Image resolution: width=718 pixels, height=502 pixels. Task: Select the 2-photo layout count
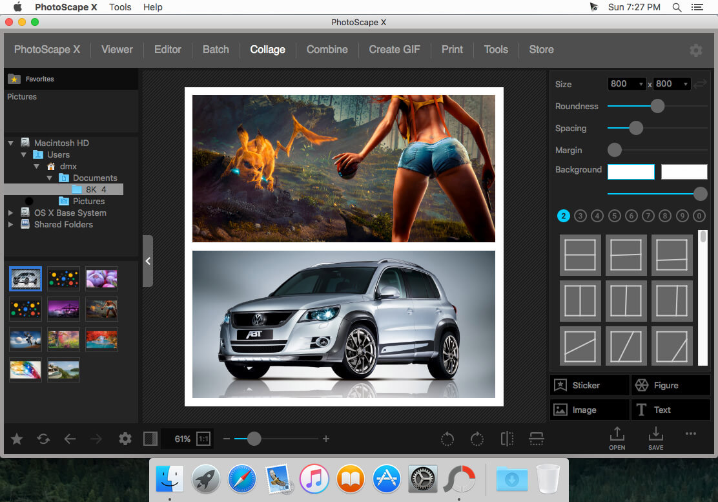click(563, 215)
